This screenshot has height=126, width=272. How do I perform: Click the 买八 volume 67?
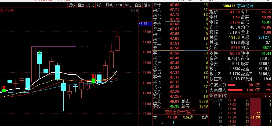click(206, 87)
